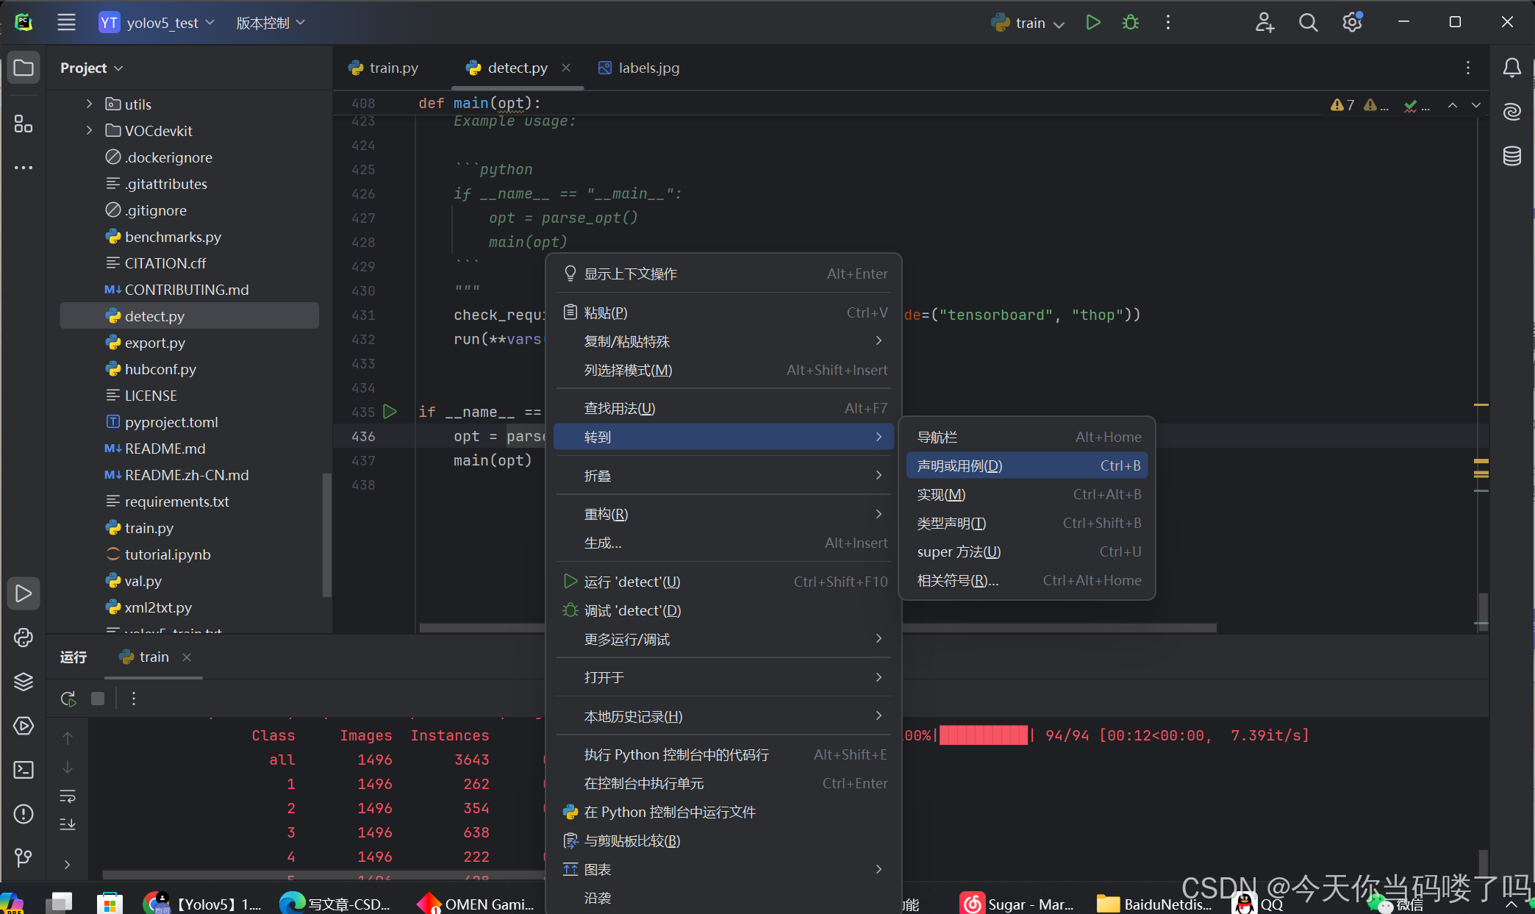The width and height of the screenshot is (1535, 914).
Task: Click the Rerun icon in the Run panel
Action: point(68,699)
